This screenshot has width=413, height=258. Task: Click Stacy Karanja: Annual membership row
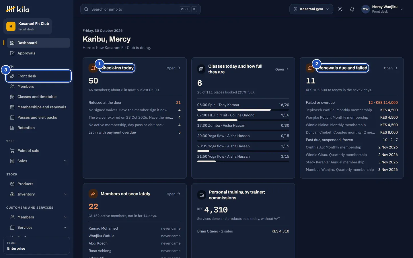(352, 162)
